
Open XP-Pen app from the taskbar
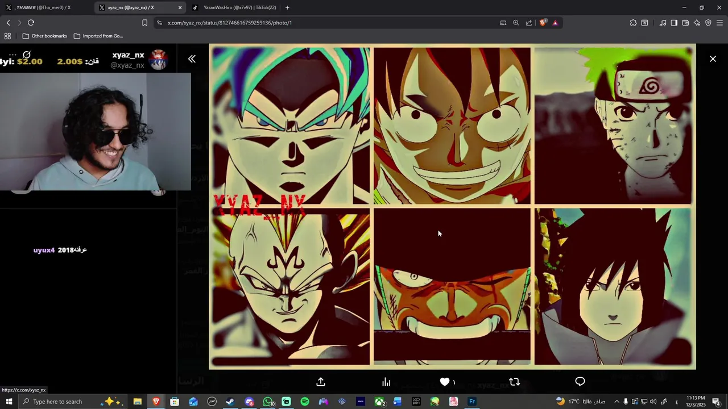pos(416,402)
